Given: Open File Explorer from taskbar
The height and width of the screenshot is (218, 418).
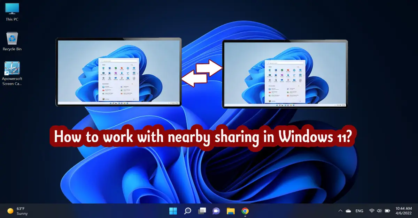Looking at the screenshot, I should pos(231,211).
